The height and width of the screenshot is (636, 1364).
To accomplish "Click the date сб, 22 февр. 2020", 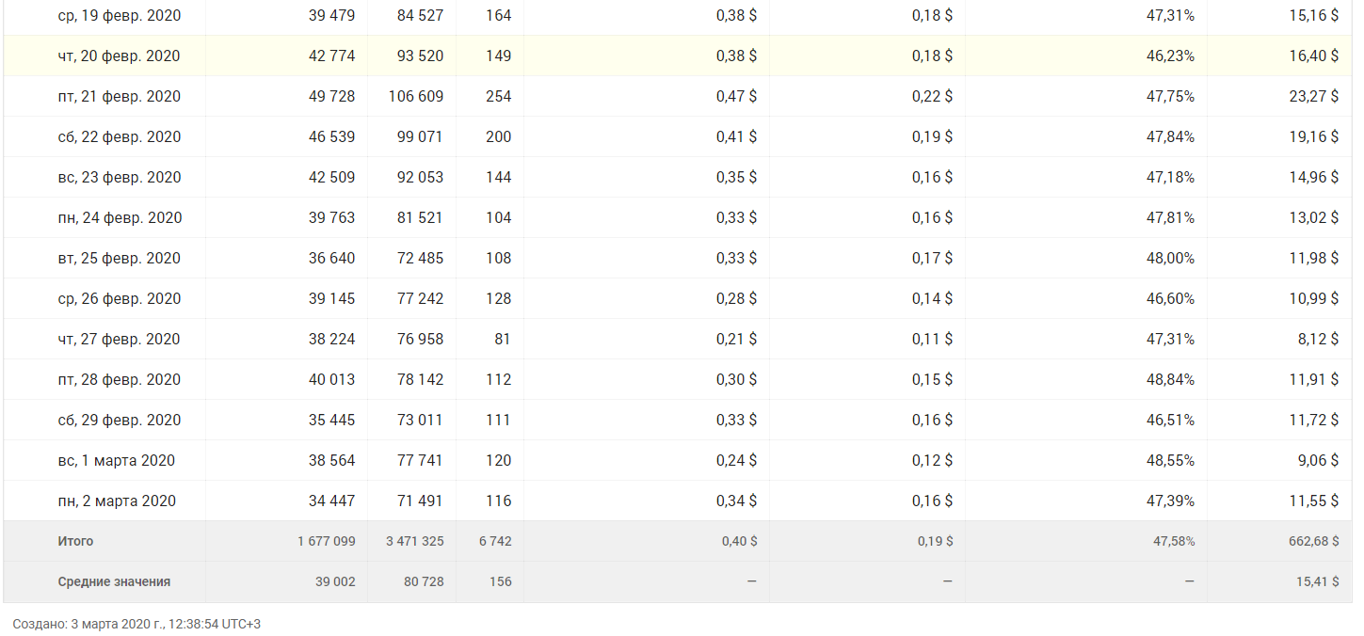I will click(x=119, y=137).
